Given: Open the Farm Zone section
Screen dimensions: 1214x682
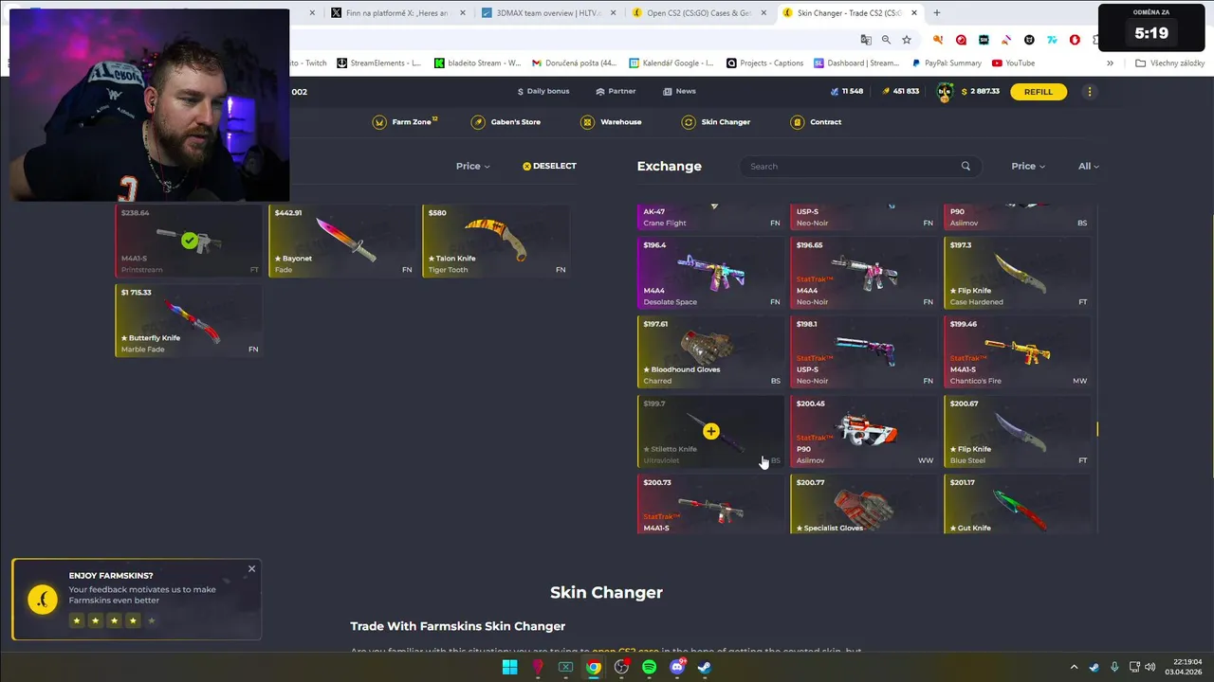Looking at the screenshot, I should pos(405,122).
